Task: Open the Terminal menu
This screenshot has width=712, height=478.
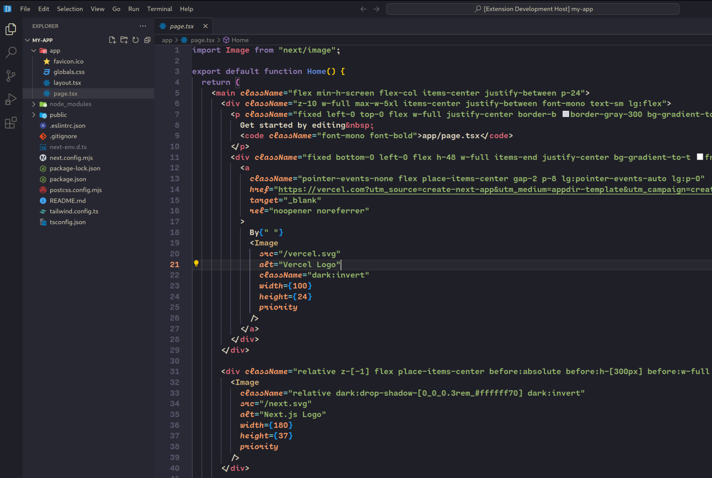Action: [159, 9]
